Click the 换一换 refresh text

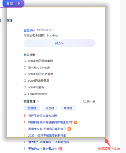pos(91,101)
